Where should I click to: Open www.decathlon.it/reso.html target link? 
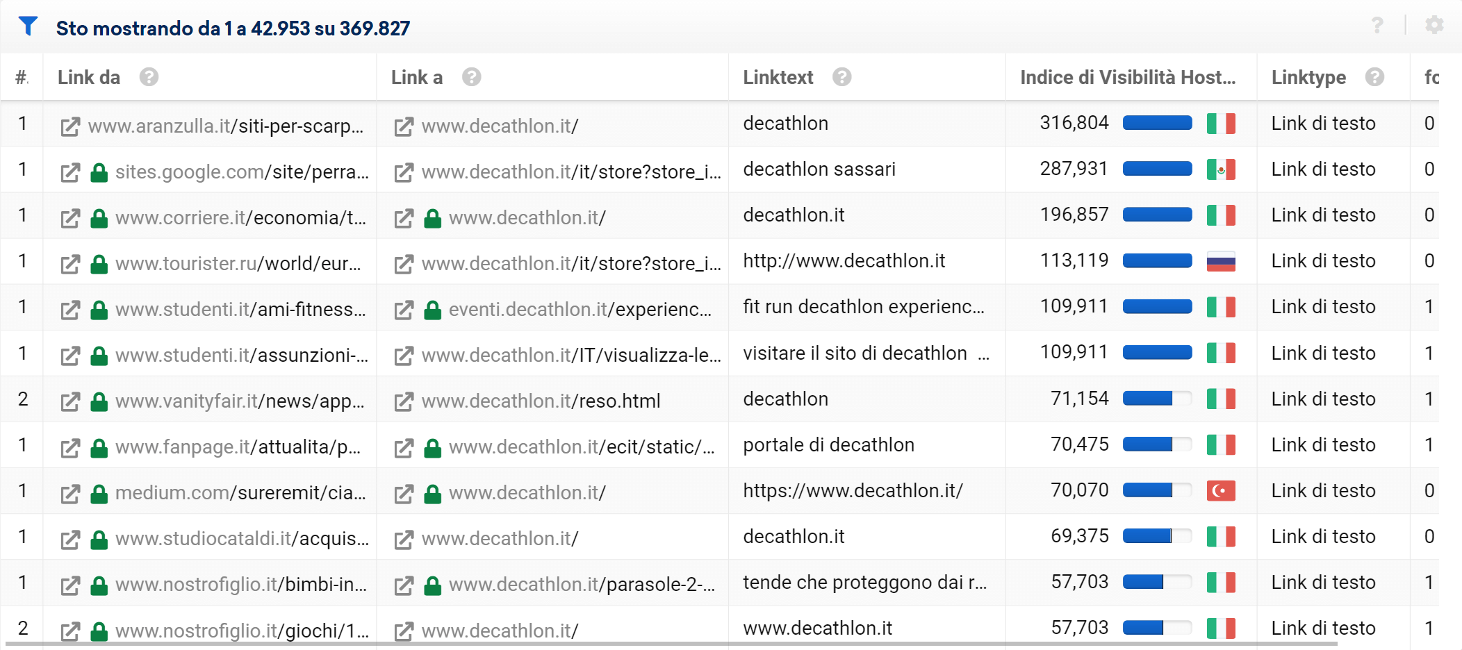click(541, 401)
